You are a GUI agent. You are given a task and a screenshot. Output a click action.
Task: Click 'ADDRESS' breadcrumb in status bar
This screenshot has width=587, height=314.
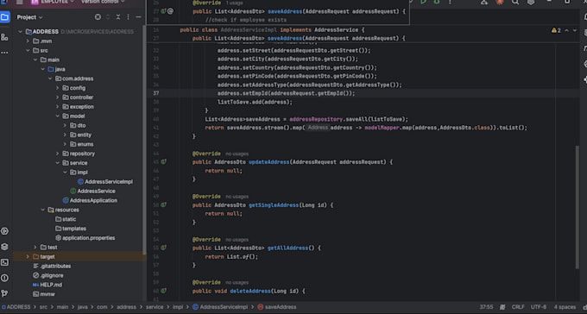(16, 307)
